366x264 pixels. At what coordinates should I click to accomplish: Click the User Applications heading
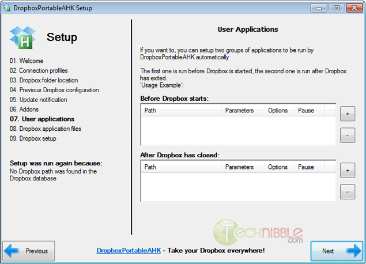coord(248,29)
